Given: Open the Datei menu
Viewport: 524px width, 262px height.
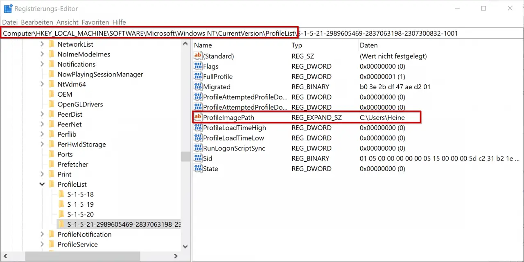Looking at the screenshot, I should tap(10, 22).
